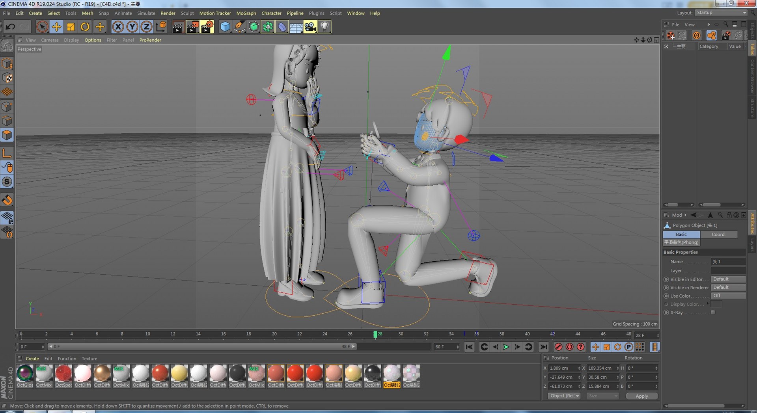Play the animation forward
Image resolution: width=757 pixels, height=413 pixels.
506,347
